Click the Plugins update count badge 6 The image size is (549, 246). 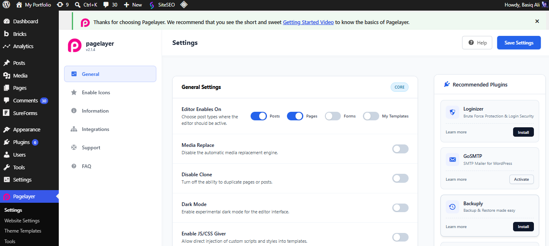click(35, 142)
